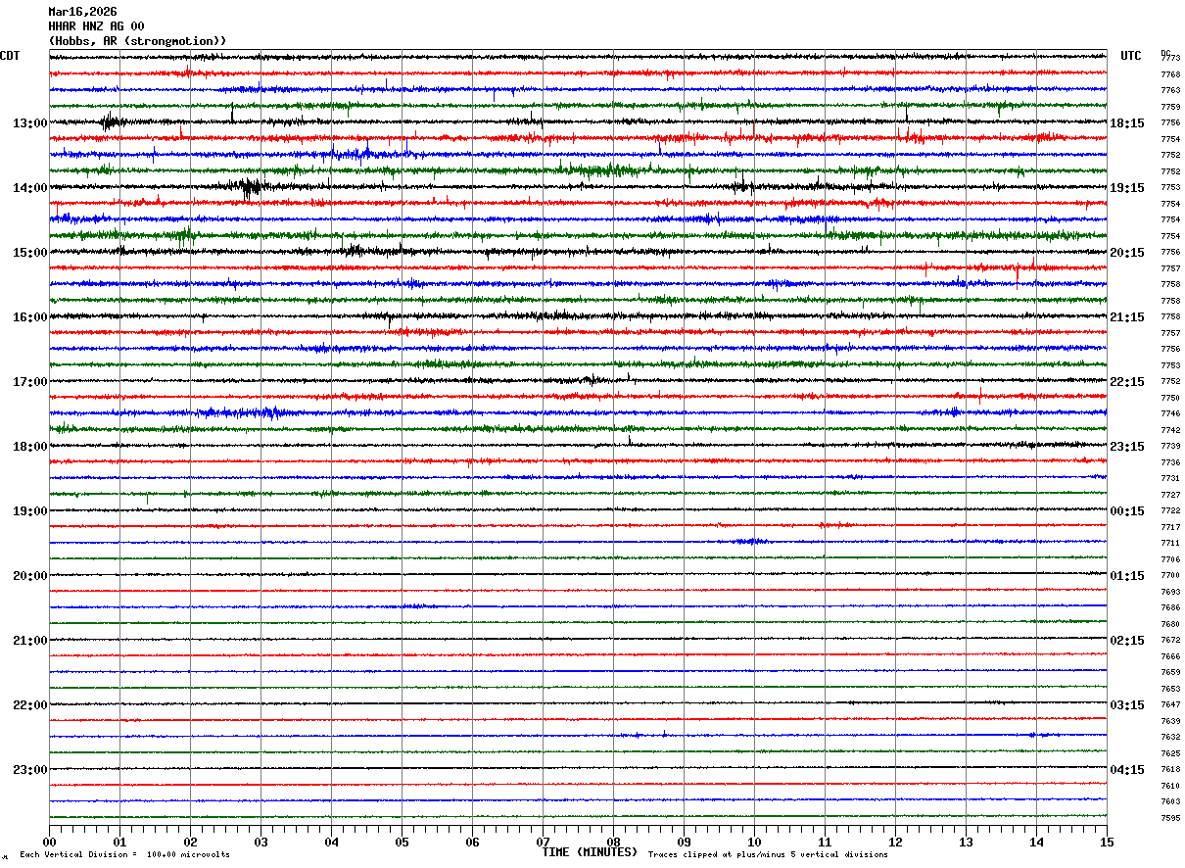Click the '20:15' UTC time label

coord(1127,253)
